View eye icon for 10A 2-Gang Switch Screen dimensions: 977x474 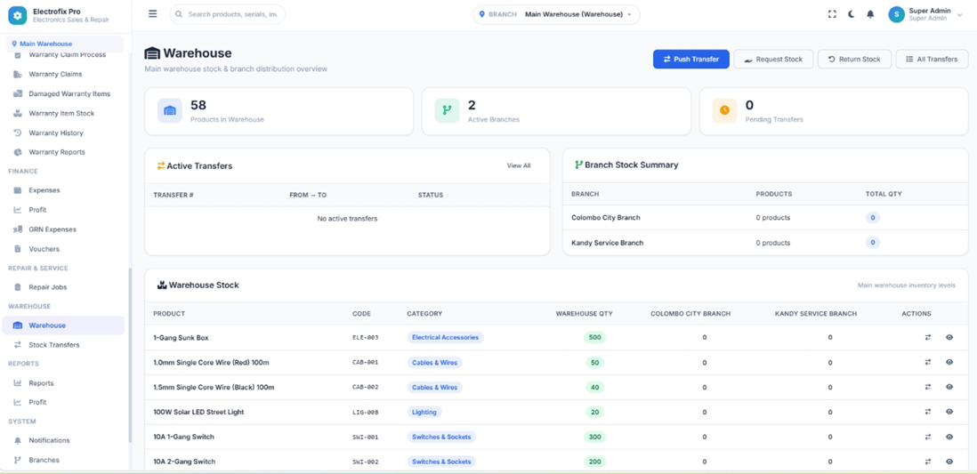(x=949, y=462)
